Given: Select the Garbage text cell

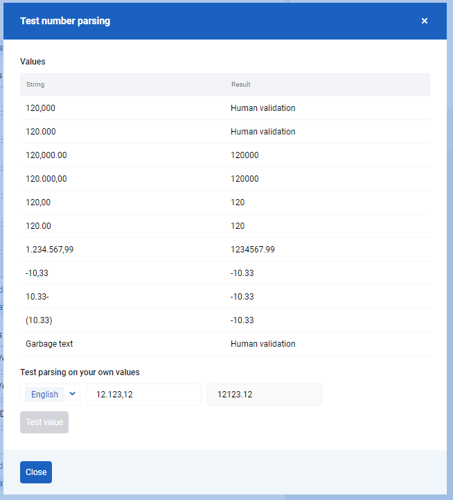Looking at the screenshot, I should coord(49,344).
